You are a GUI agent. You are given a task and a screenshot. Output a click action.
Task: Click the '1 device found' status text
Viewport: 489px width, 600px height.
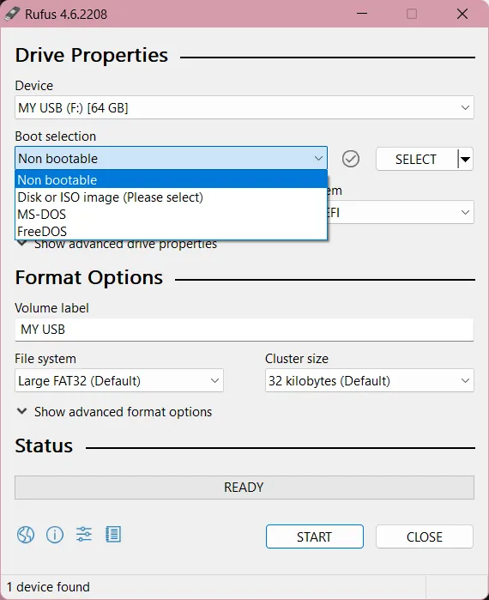click(48, 586)
